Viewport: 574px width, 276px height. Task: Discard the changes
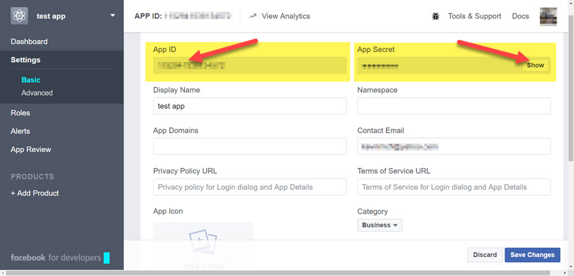pyautogui.click(x=485, y=255)
